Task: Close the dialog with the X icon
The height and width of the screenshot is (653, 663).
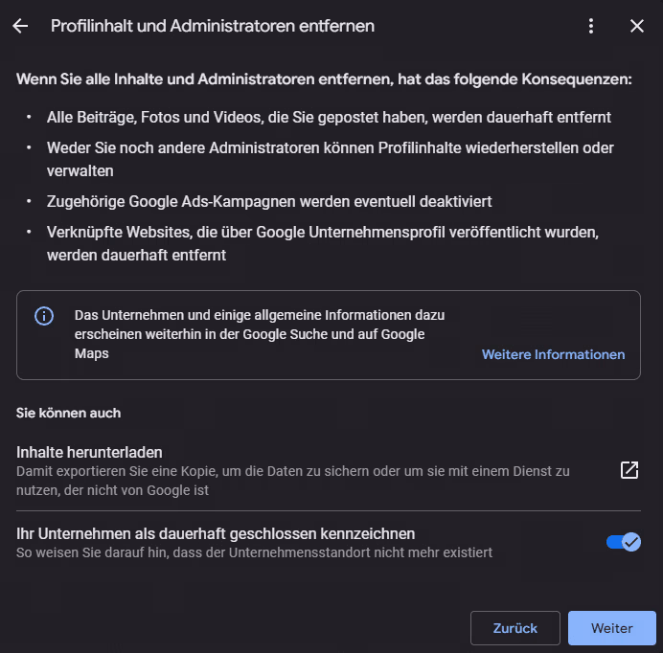Action: 637,26
